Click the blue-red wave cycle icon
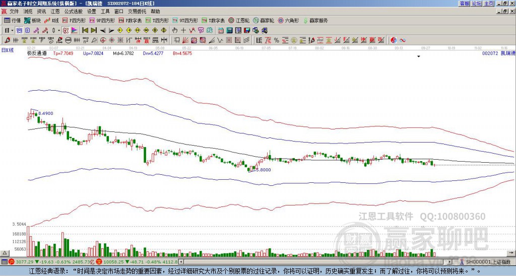 click(x=402, y=40)
